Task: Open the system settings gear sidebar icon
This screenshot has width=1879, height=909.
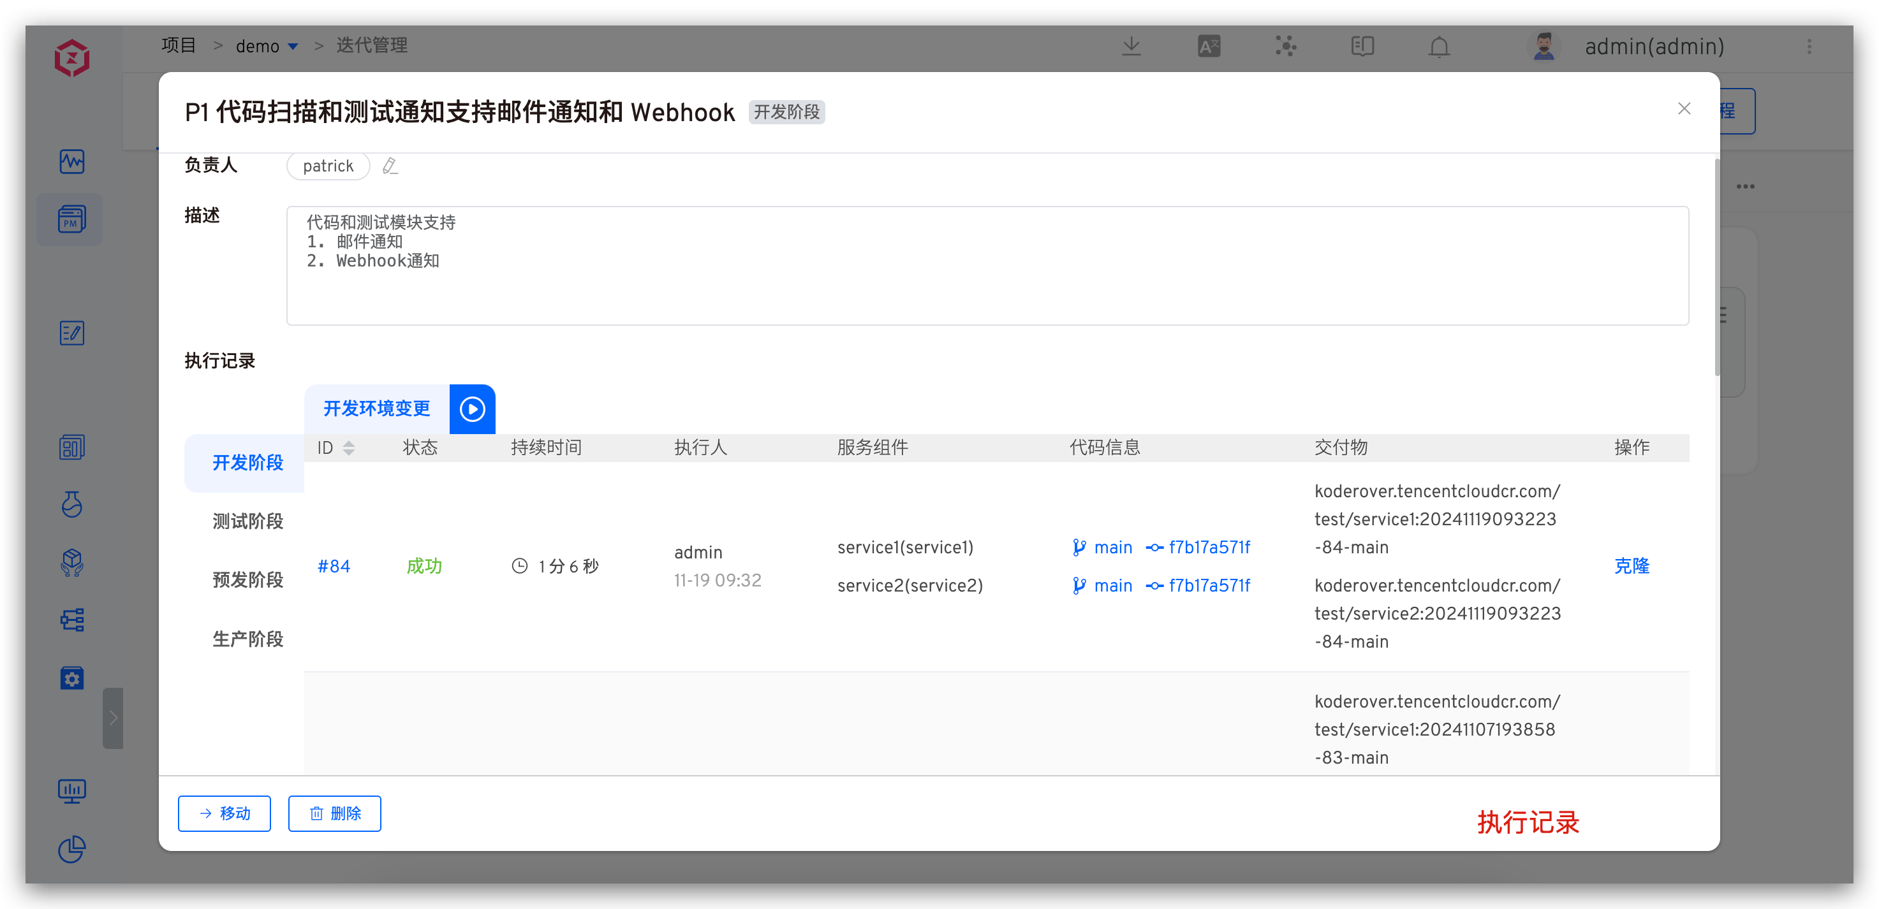Action: click(71, 678)
